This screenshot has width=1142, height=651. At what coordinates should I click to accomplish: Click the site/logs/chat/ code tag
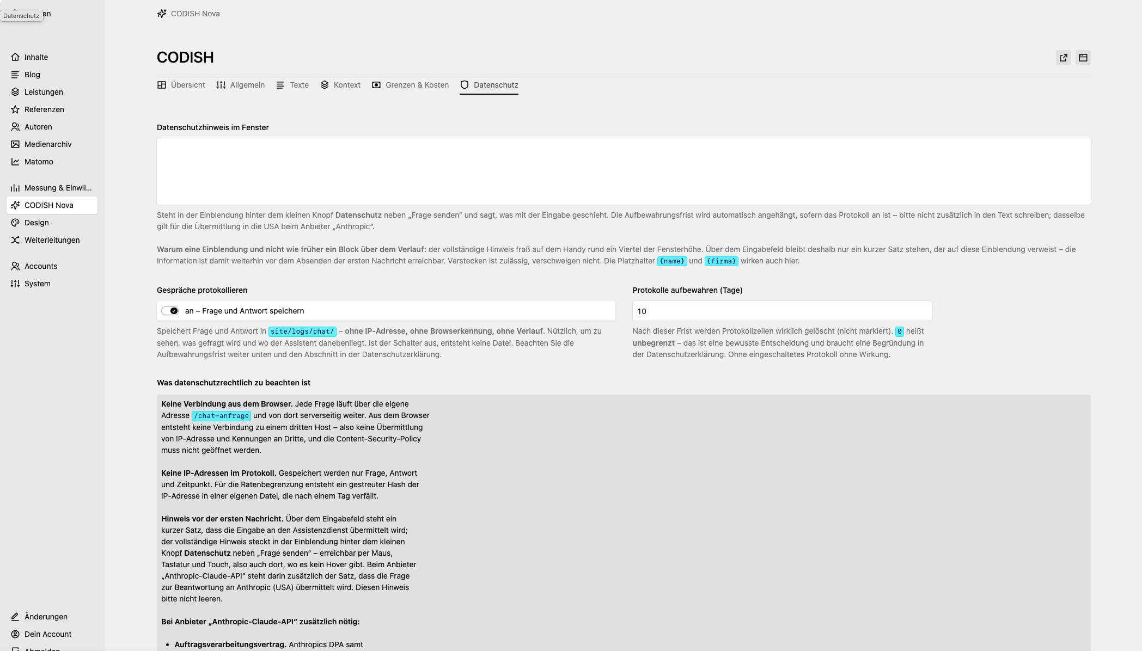point(302,331)
